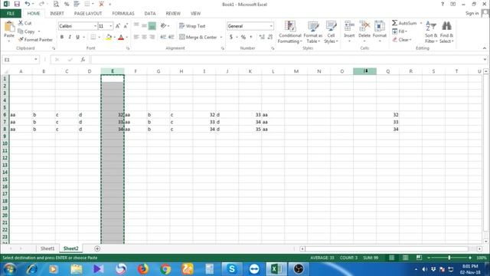Toggle Italic formatting

coord(70,38)
